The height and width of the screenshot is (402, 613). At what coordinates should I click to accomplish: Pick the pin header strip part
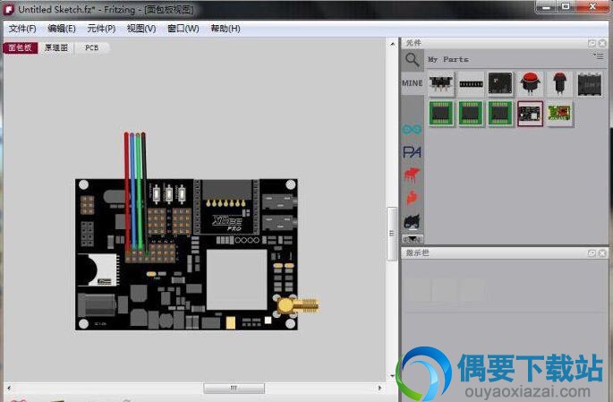(471, 83)
